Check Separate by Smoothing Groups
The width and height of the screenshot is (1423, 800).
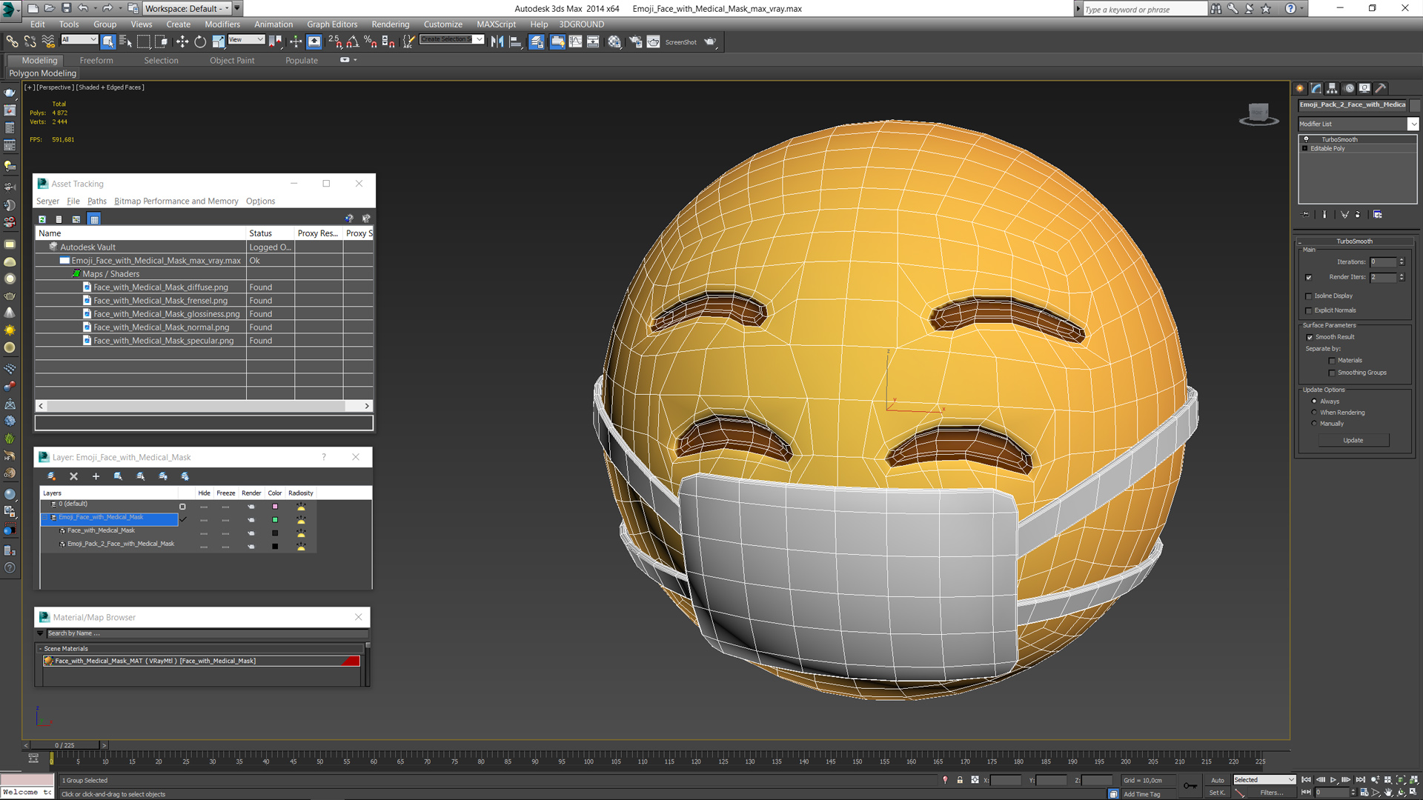(1332, 373)
